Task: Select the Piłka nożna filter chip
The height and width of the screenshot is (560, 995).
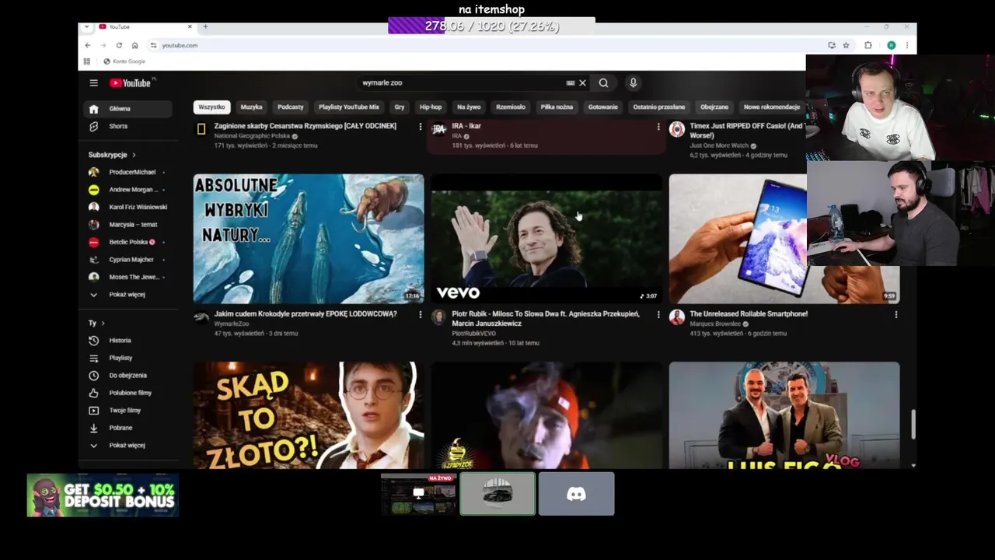Action: pyautogui.click(x=557, y=107)
